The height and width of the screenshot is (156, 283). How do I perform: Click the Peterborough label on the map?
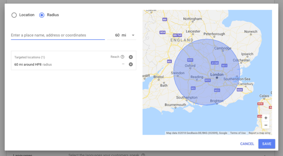(214, 34)
